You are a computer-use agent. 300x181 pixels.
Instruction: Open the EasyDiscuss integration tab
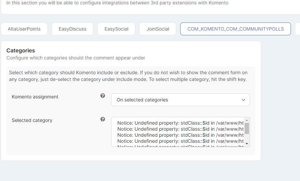click(72, 29)
